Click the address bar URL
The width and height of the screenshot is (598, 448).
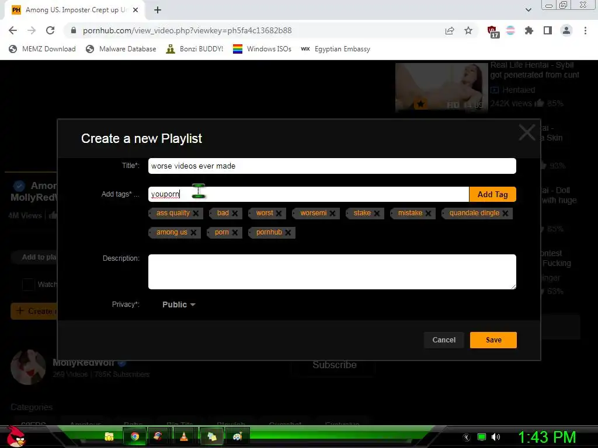click(187, 30)
